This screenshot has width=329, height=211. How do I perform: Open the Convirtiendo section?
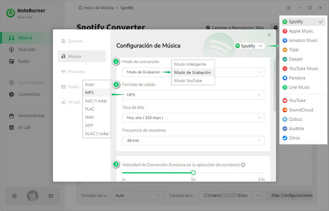26,82
